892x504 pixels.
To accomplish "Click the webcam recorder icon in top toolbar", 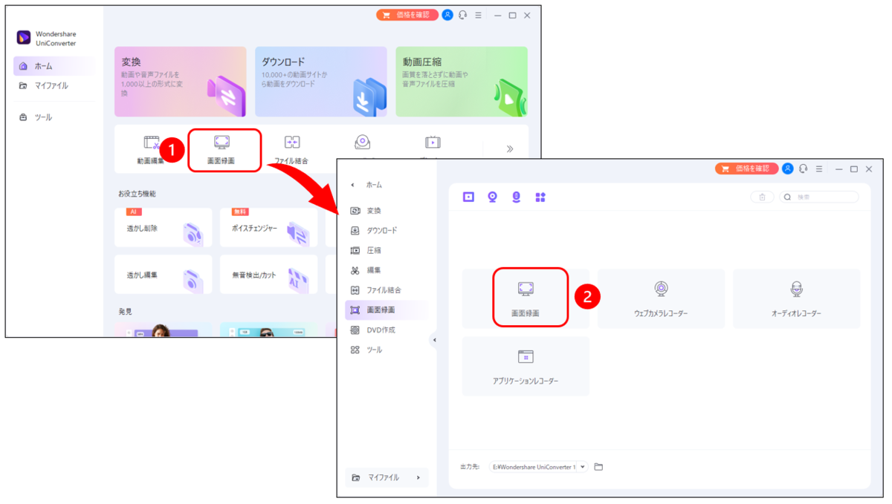I will tap(492, 197).
